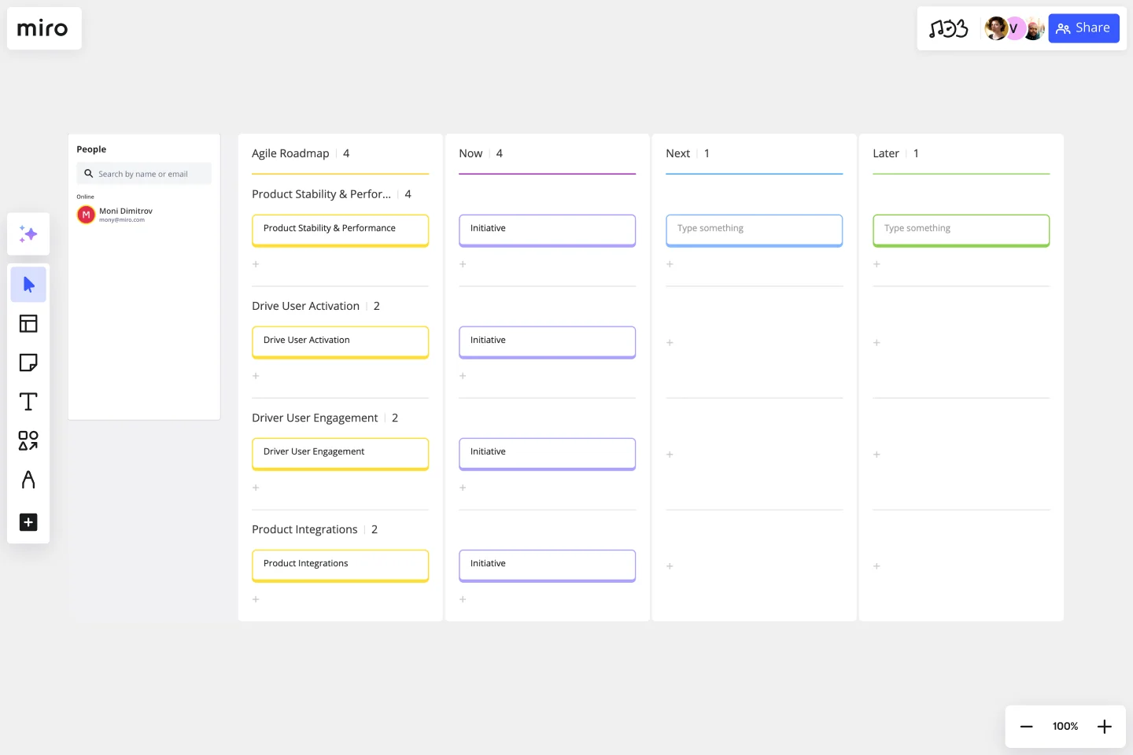Viewport: 1133px width, 755px height.
Task: Add card below Drive User Activation card
Action: (256, 376)
